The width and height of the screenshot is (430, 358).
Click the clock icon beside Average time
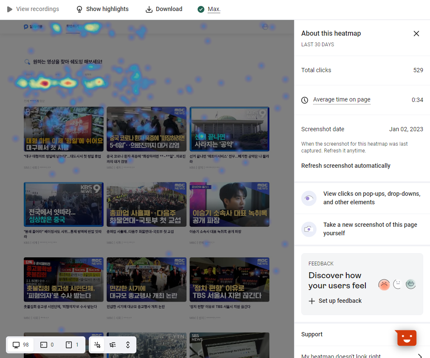coord(305,100)
